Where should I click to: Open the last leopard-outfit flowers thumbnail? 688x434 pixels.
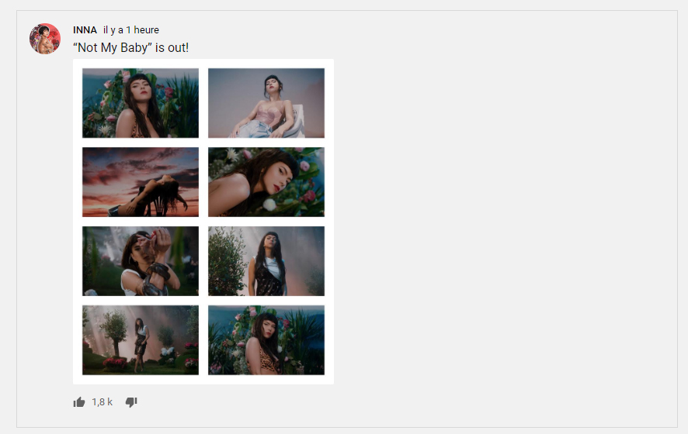(x=266, y=340)
